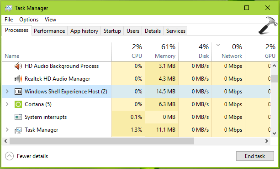Select the HD Audio Background Process row
Image resolution: width=280 pixels, height=169 pixels.
point(136,66)
